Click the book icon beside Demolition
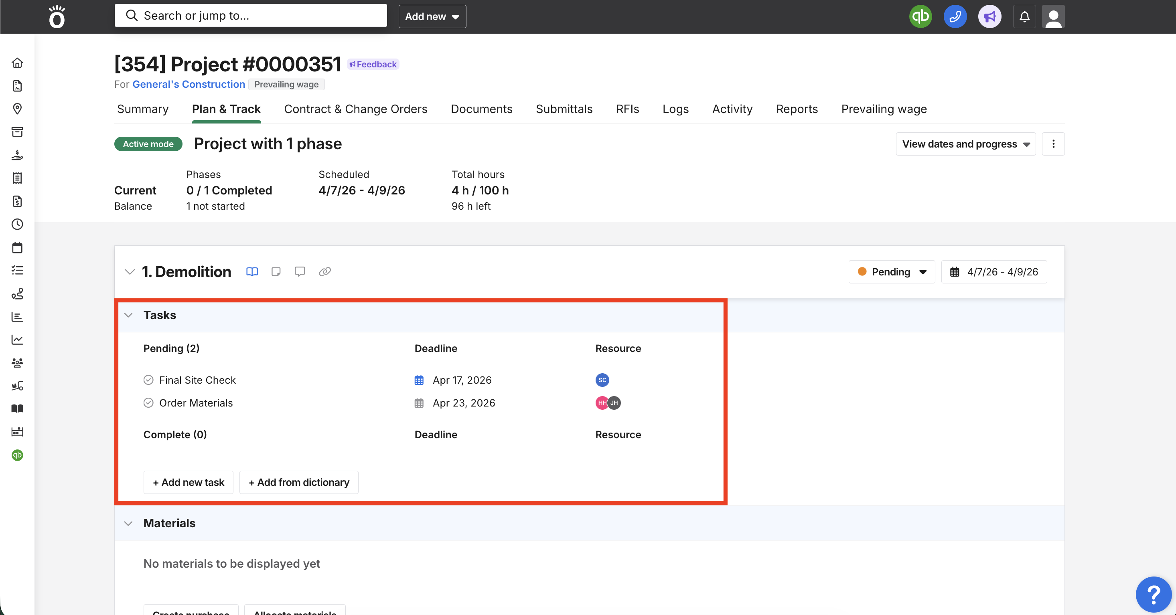Viewport: 1176px width, 615px height. [252, 271]
